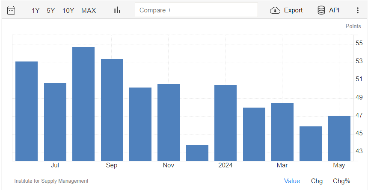368x190 pixels.
Task: Click the Jul x-axis label
Action: pos(55,165)
